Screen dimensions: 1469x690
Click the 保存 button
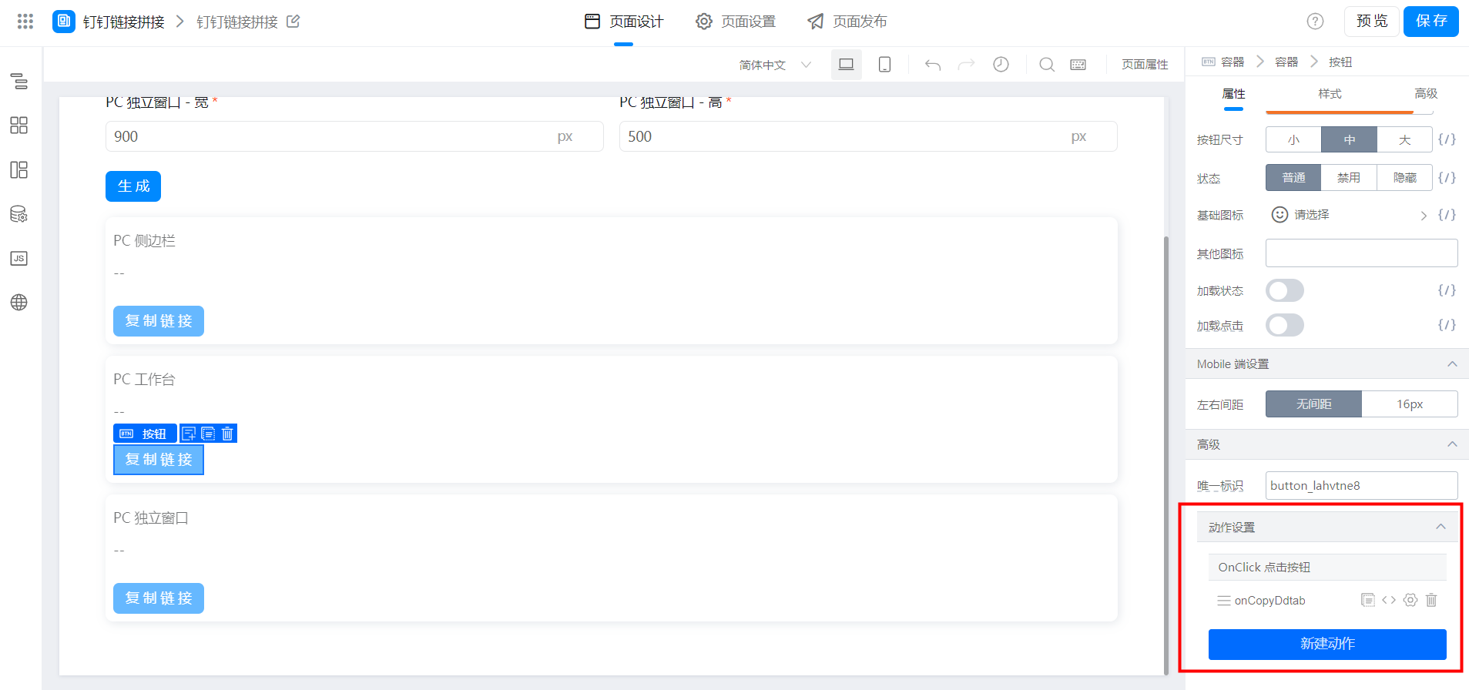1431,22
